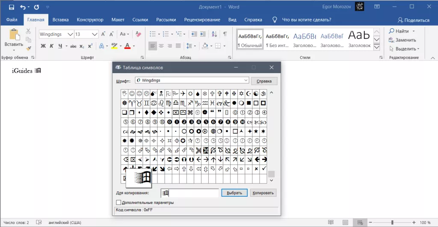Screen dimensions: 438x227
Task: Click the Clear Formatting eraser icon
Action: point(137,34)
